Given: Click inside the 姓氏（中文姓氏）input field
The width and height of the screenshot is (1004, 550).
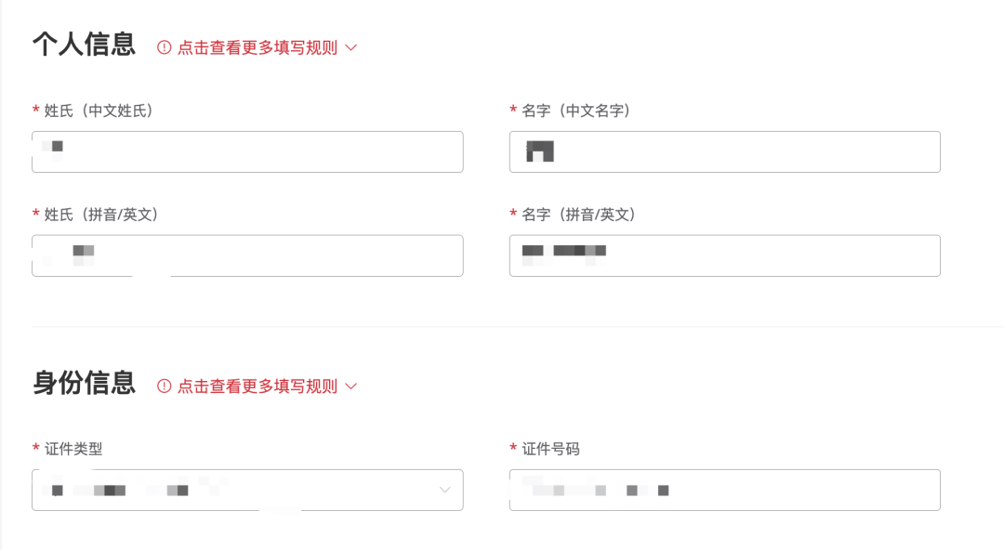Looking at the screenshot, I should [x=247, y=151].
